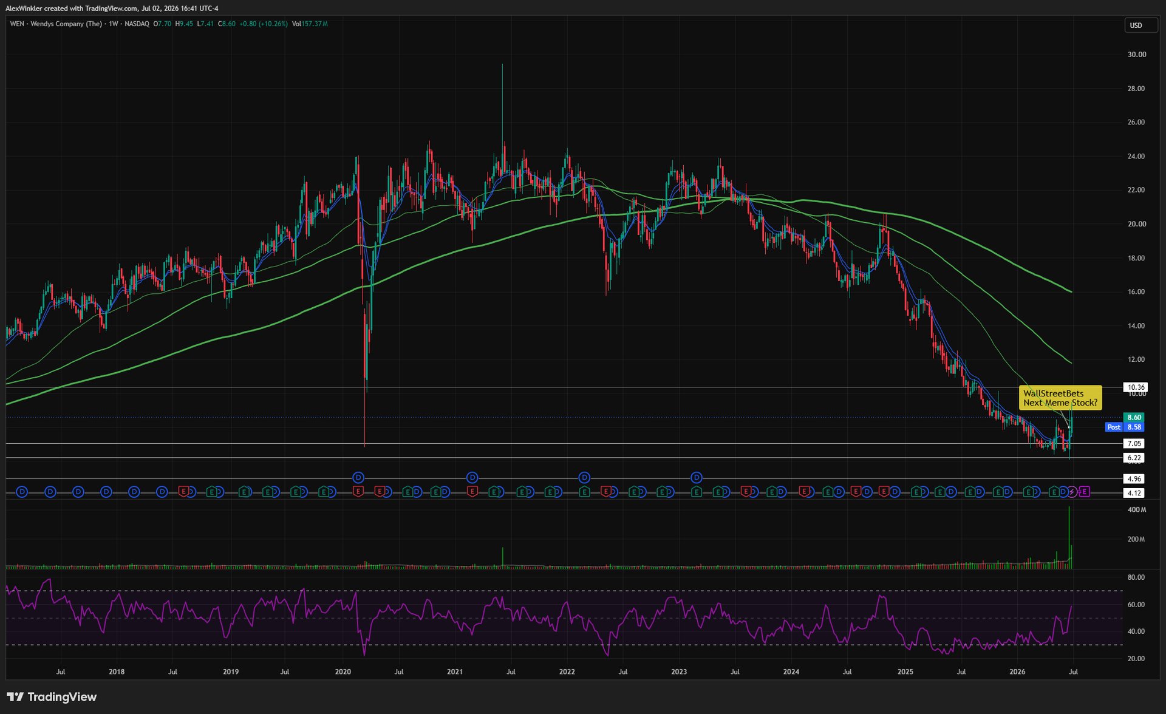Open the USD currency selector
This screenshot has width=1166, height=714.
tap(1140, 25)
